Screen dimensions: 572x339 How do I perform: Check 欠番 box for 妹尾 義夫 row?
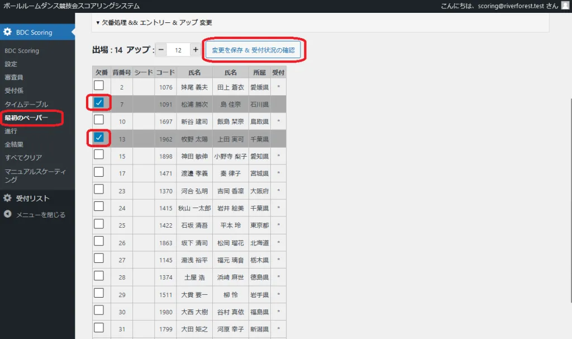coord(99,85)
